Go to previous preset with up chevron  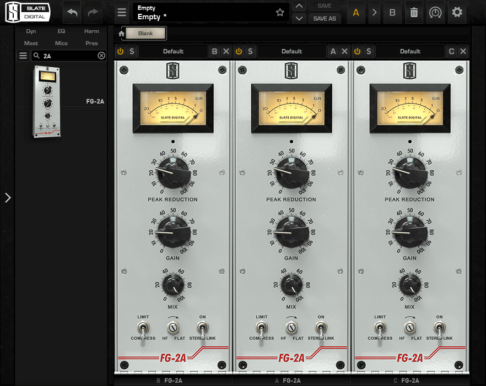coord(299,6)
